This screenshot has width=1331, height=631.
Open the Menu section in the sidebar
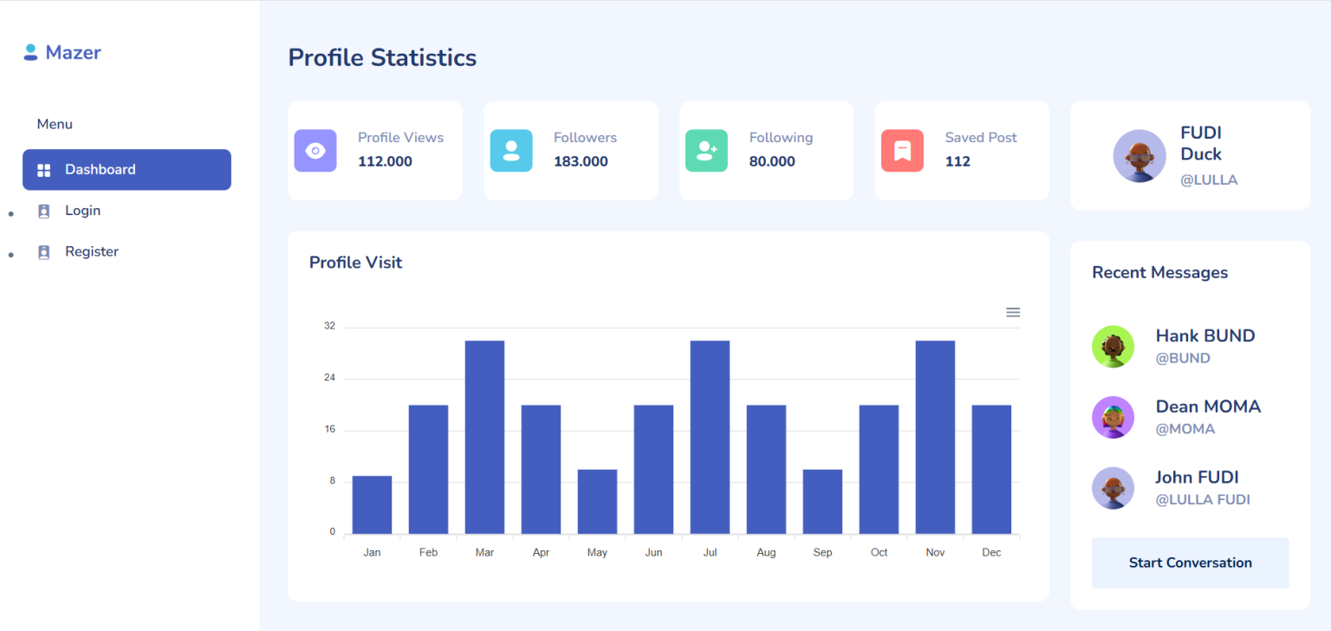(x=55, y=124)
